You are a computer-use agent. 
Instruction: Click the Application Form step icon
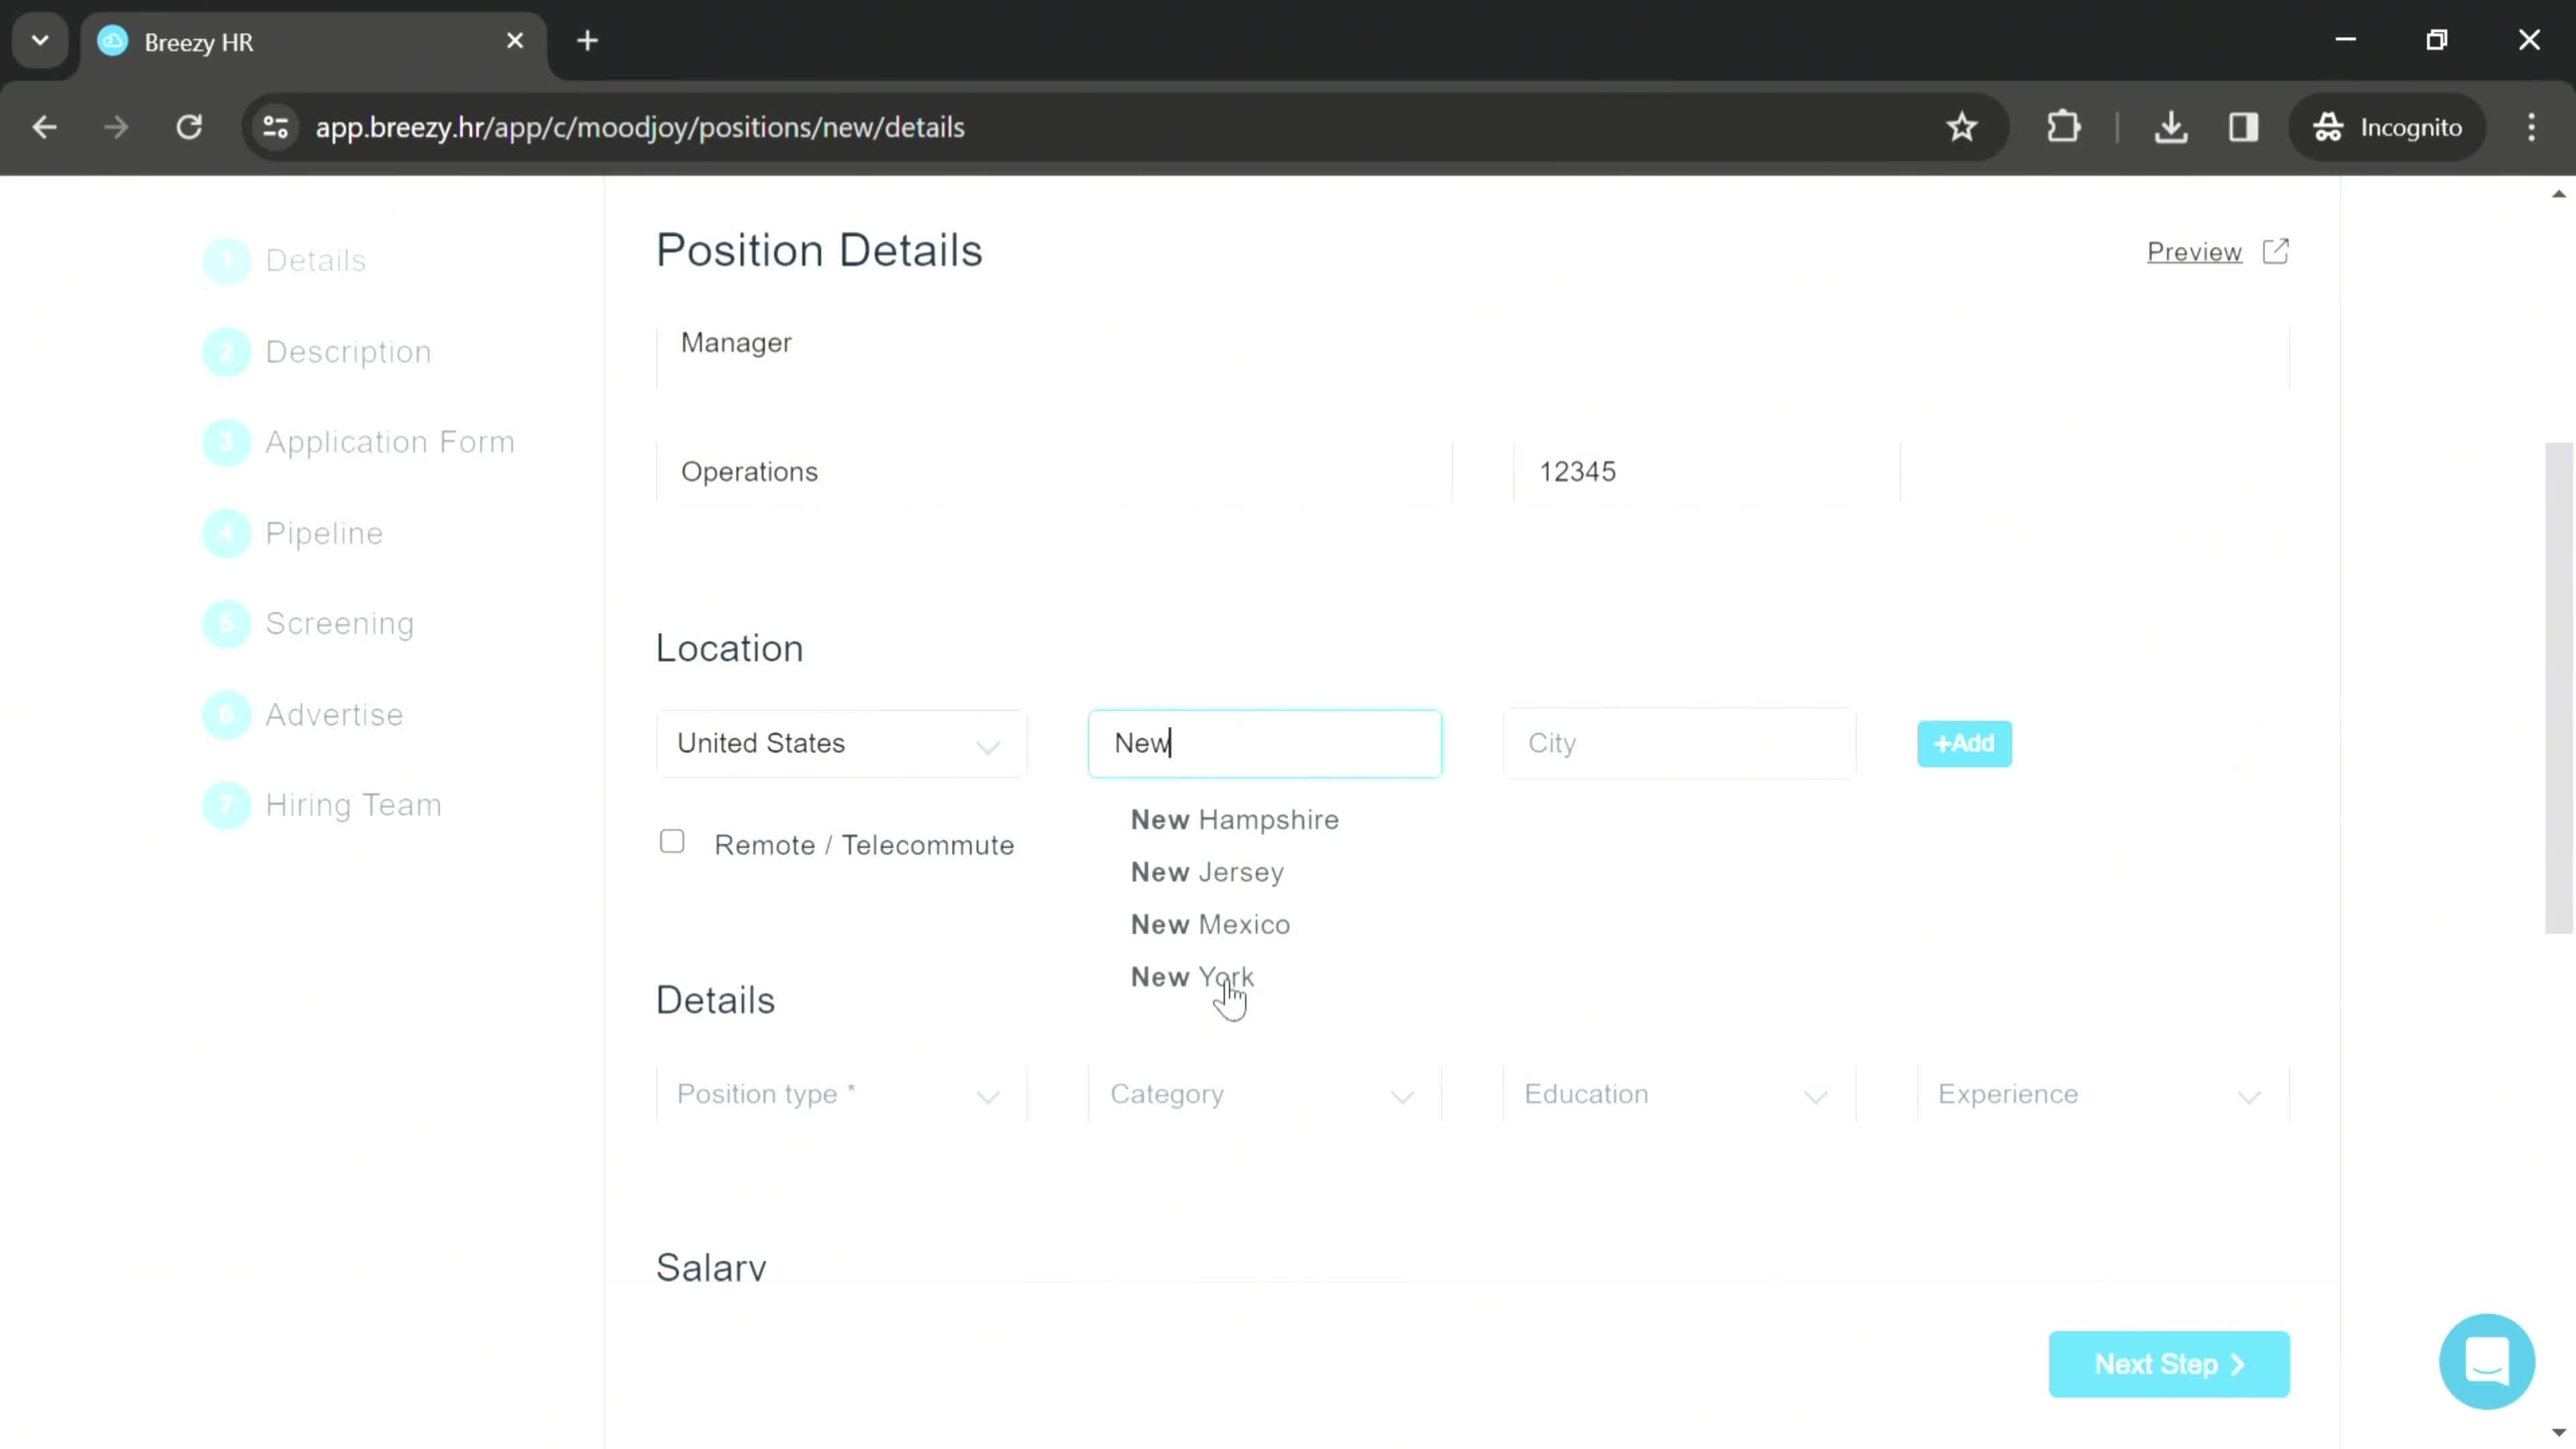[228, 442]
